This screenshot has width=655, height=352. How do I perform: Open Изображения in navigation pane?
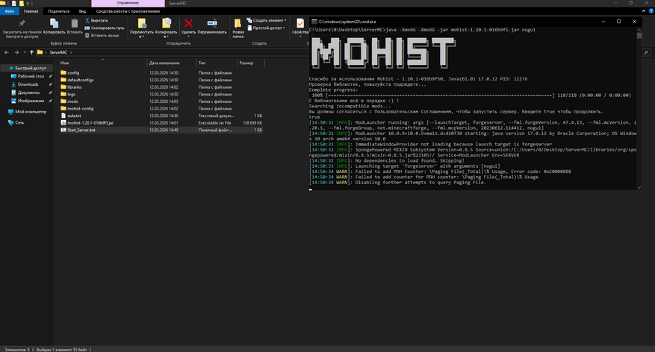click(28, 101)
